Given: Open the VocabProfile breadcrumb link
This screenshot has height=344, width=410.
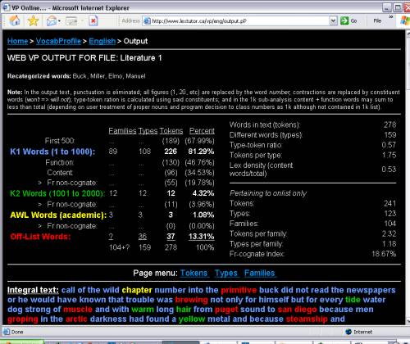Looking at the screenshot, I should point(58,41).
